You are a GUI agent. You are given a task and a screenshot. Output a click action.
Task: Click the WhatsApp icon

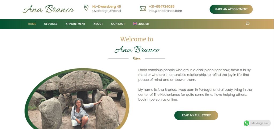(x=246, y=123)
